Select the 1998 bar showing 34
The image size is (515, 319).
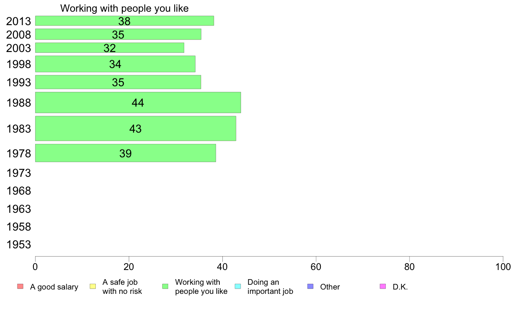point(115,64)
